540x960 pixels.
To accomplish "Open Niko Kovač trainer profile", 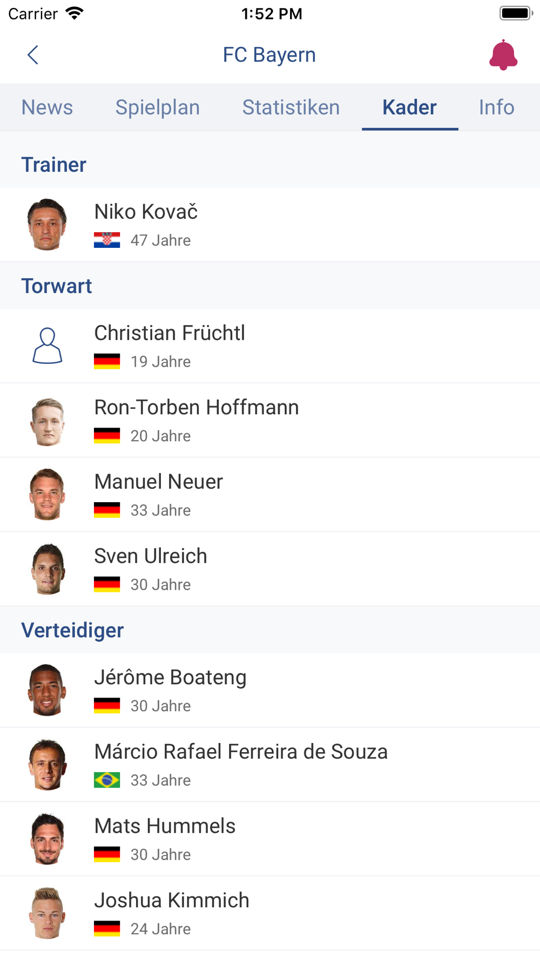I will pos(270,225).
